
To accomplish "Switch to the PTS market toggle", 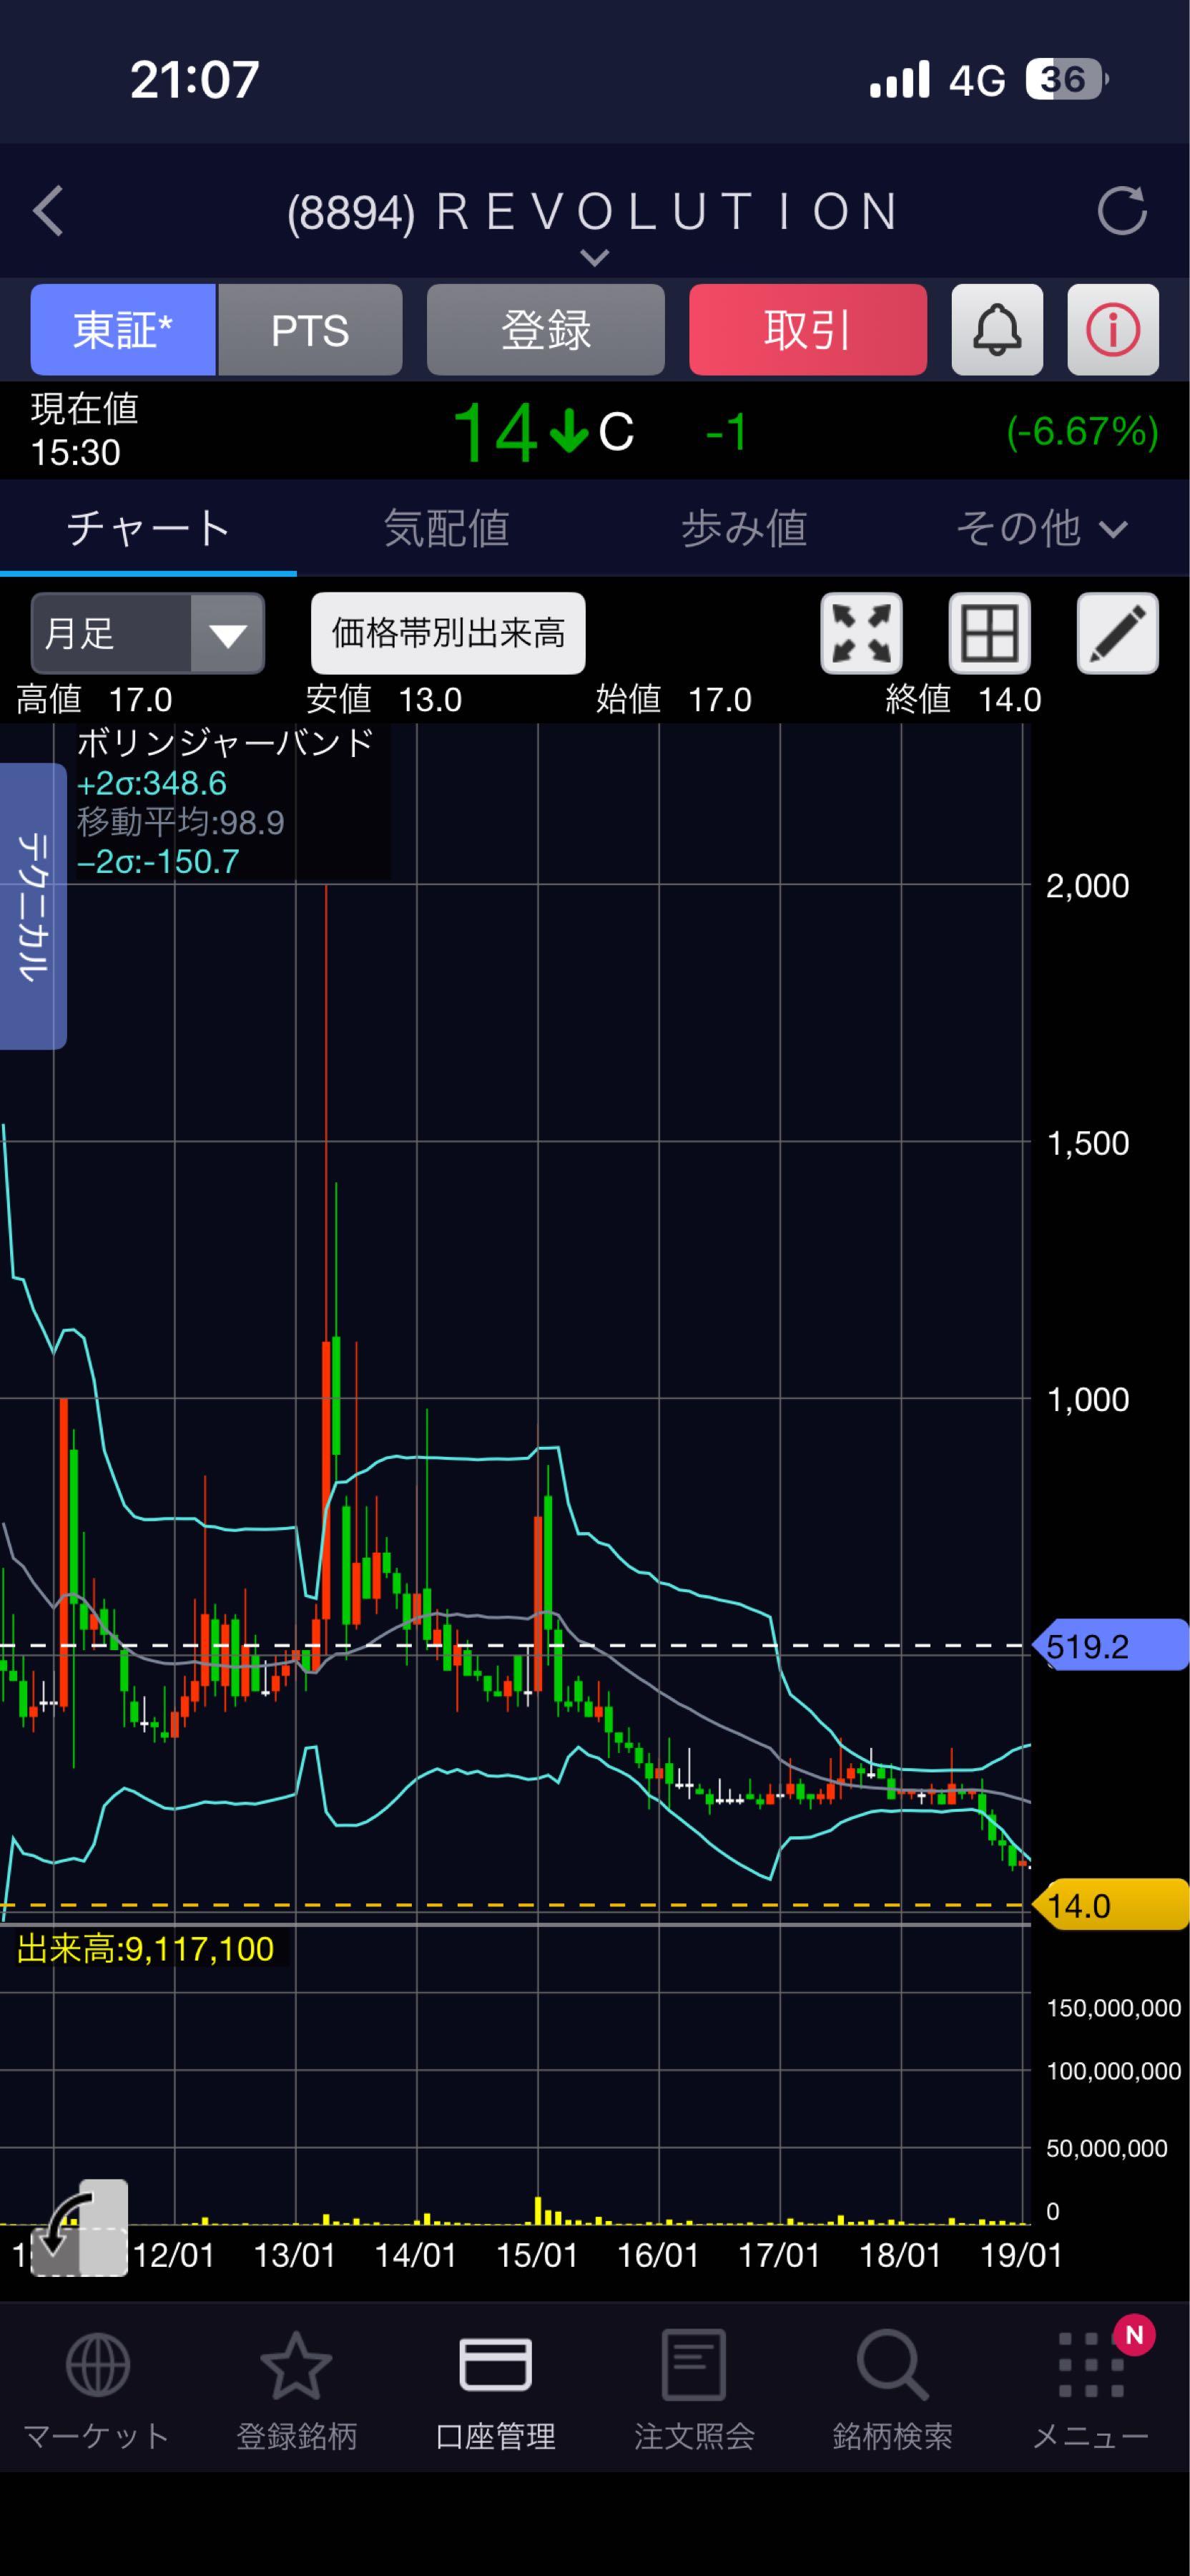I will [x=310, y=330].
